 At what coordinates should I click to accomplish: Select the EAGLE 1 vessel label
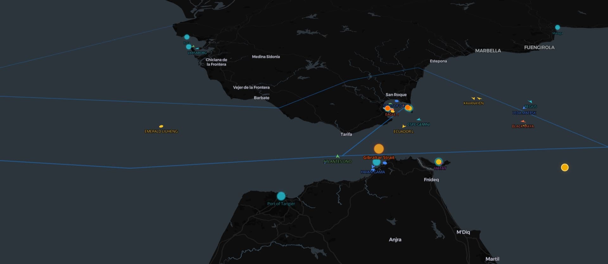click(x=392, y=114)
